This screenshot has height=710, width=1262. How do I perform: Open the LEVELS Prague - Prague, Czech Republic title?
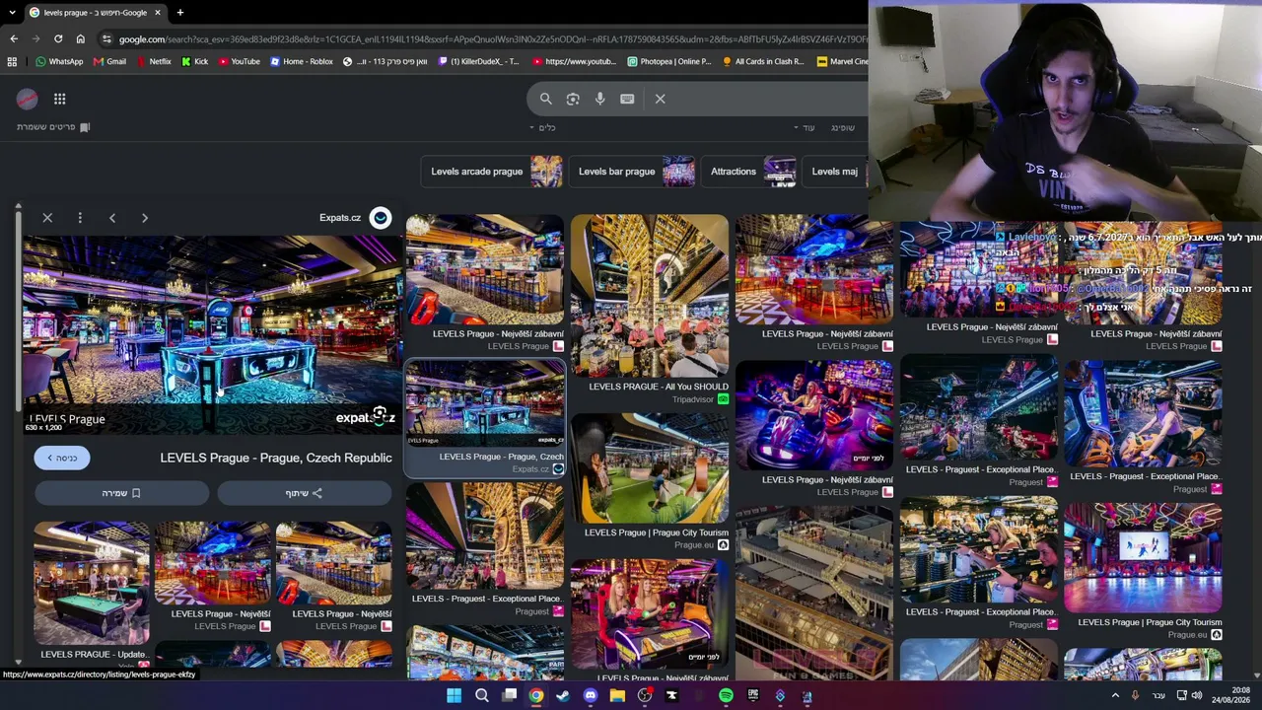pyautogui.click(x=276, y=458)
